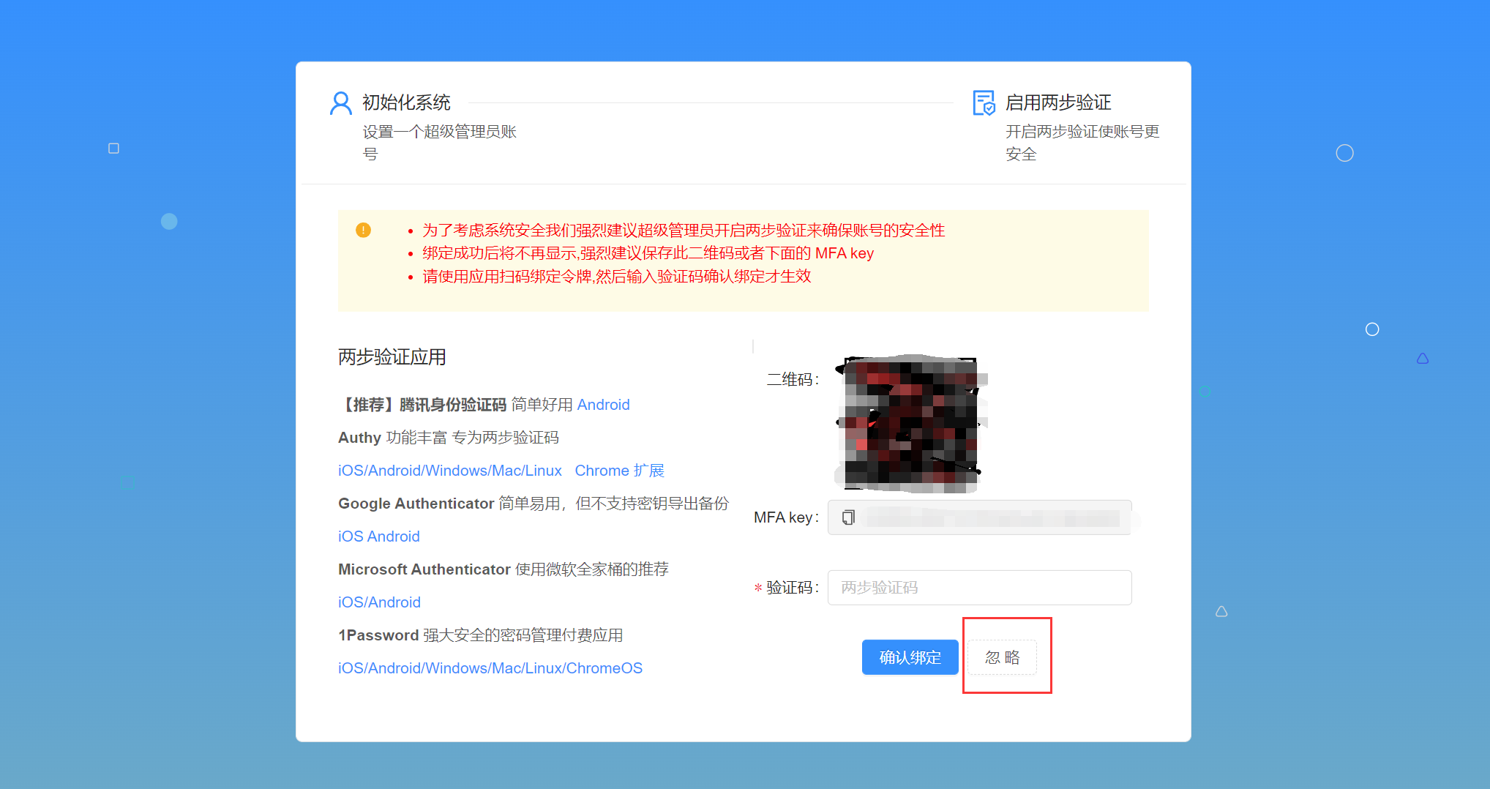Click the blurred QR code image
The image size is (1490, 789).
point(910,424)
